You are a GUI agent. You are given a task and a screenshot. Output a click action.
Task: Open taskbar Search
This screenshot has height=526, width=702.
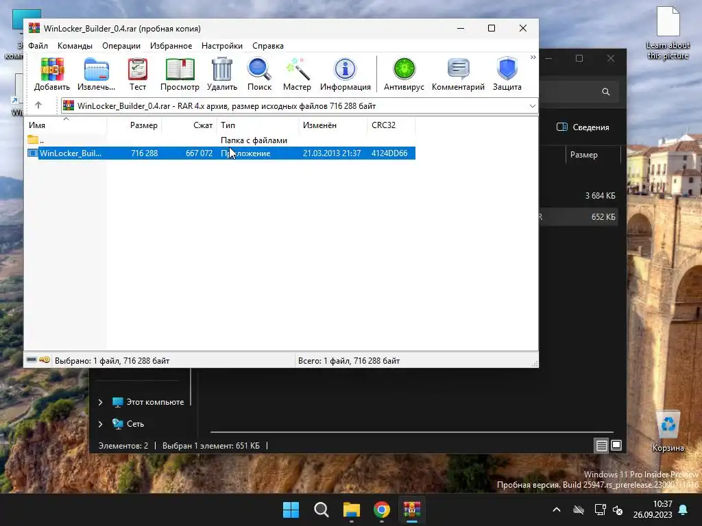pos(321,510)
